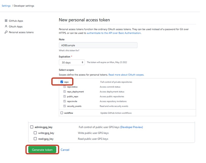Check the write:gpg_key scope
206x163 pixels.
[35, 133]
